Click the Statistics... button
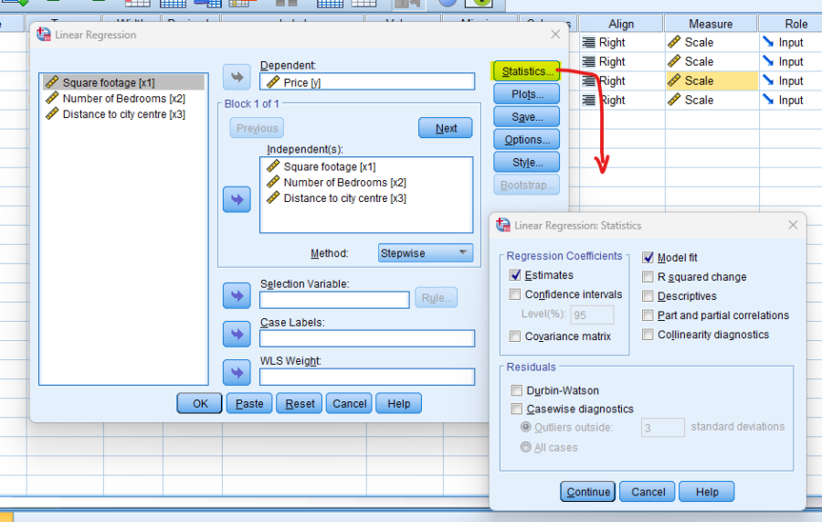The image size is (822, 522). coord(527,71)
